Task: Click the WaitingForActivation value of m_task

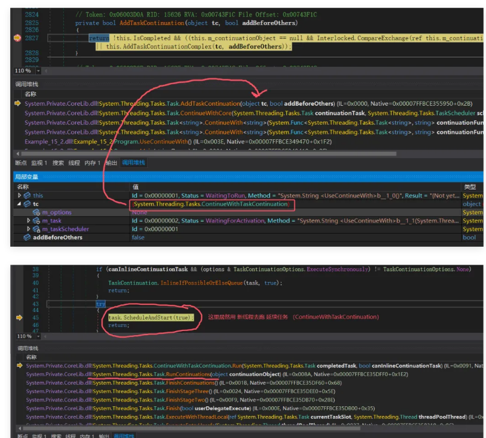Action: click(x=236, y=220)
